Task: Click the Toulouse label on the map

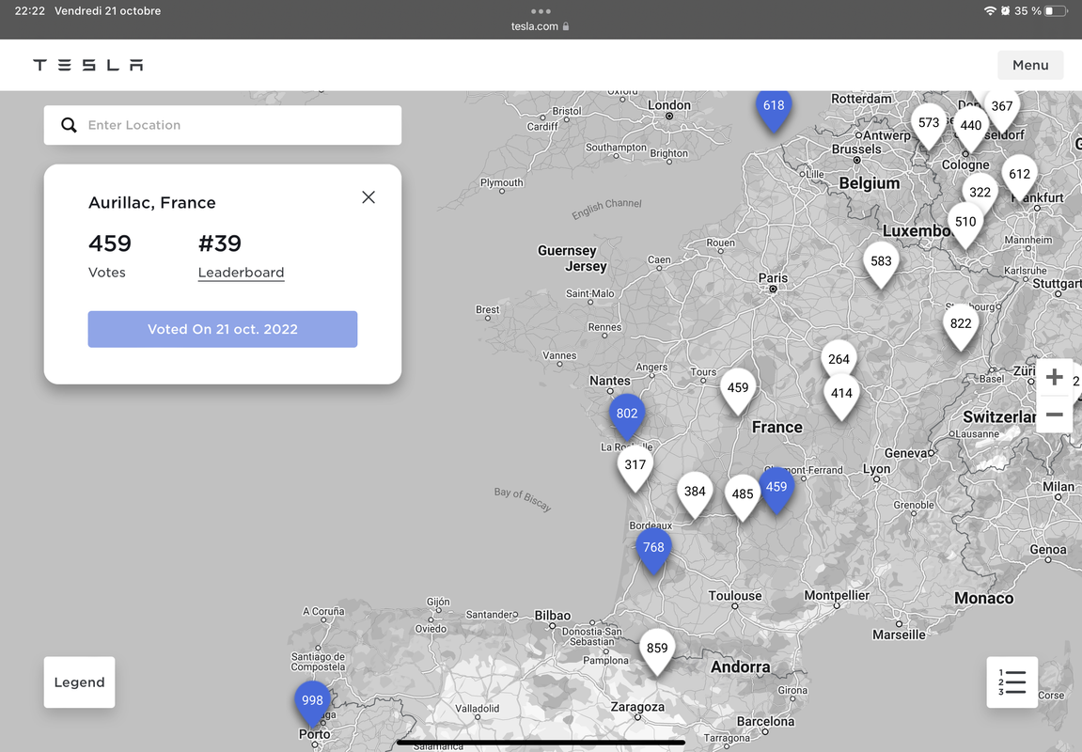Action: 735,595
